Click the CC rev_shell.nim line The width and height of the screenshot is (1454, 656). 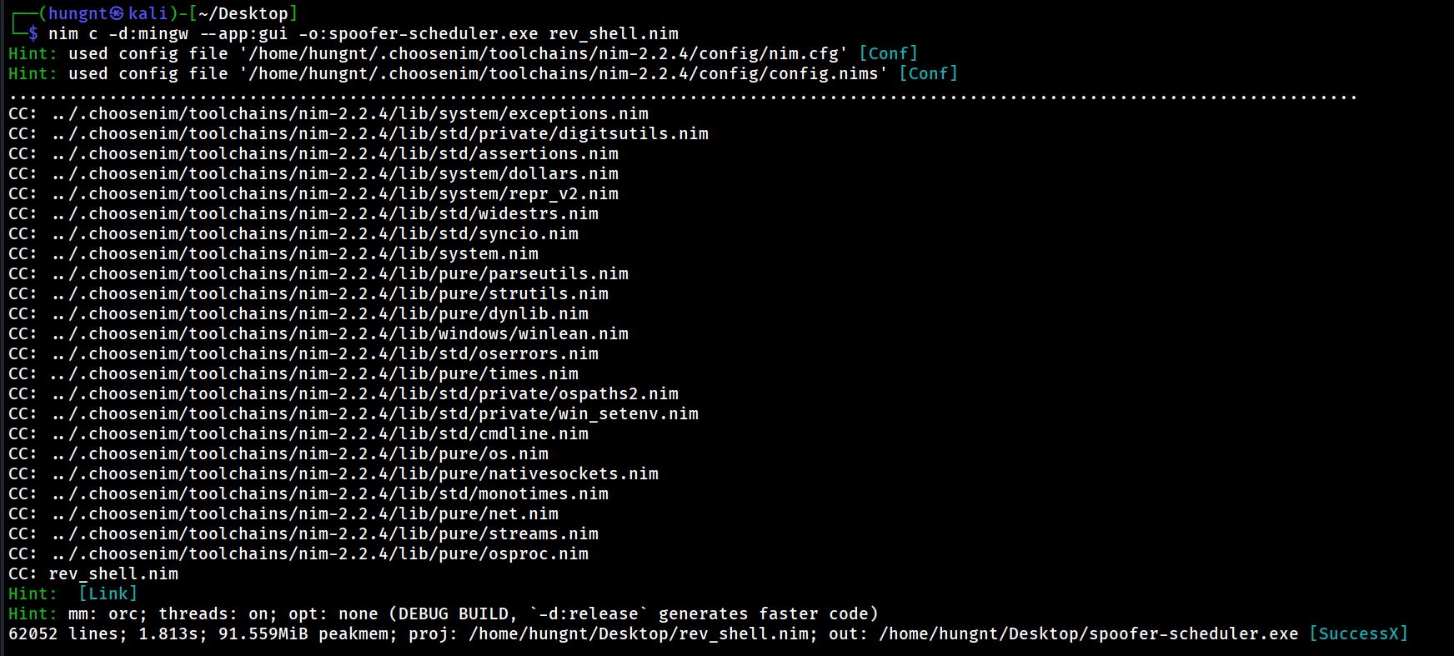click(x=113, y=573)
